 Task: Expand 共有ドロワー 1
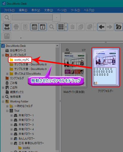(x=12, y=115)
